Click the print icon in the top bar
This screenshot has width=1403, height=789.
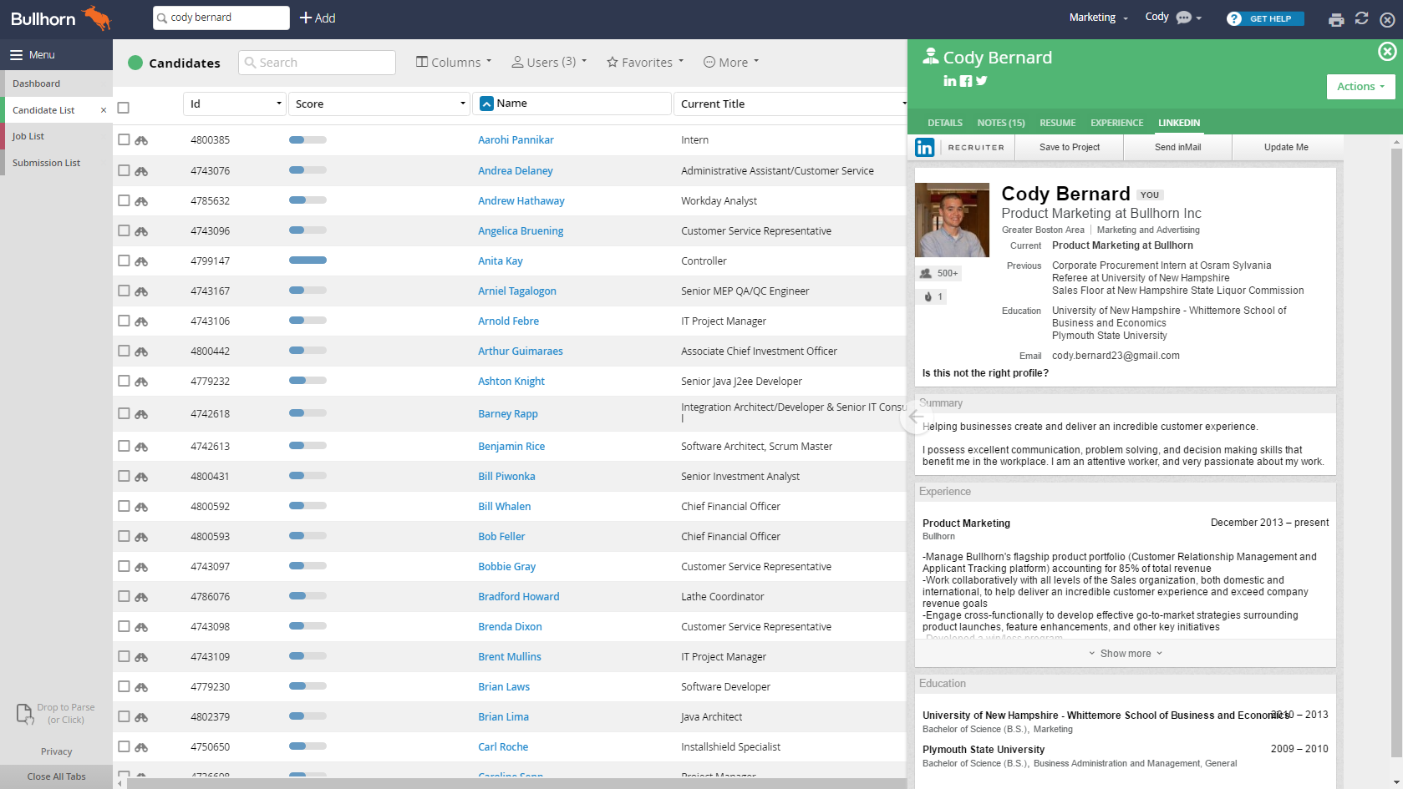pyautogui.click(x=1336, y=18)
